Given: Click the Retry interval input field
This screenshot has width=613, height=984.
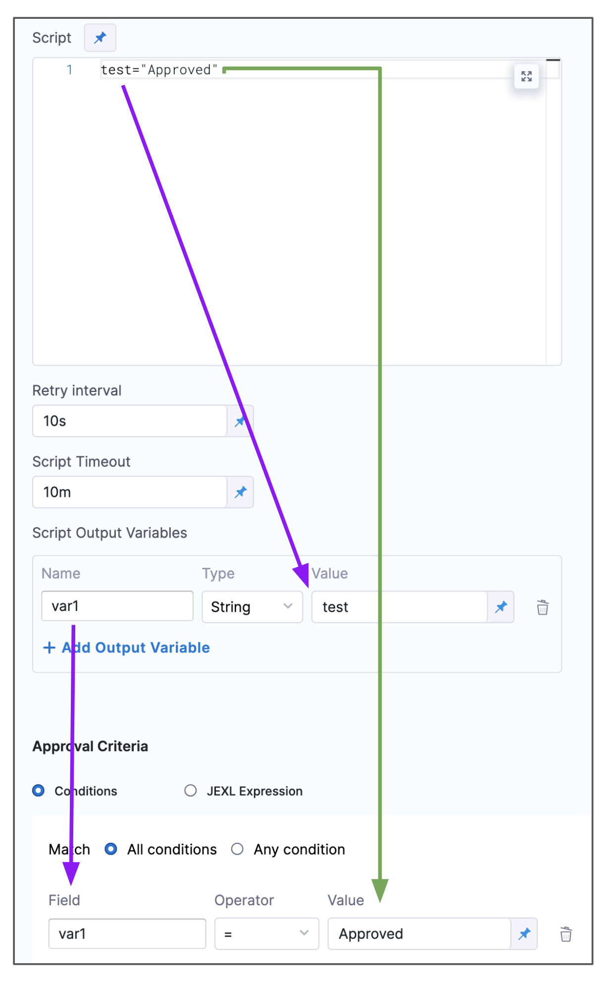Looking at the screenshot, I should (130, 421).
